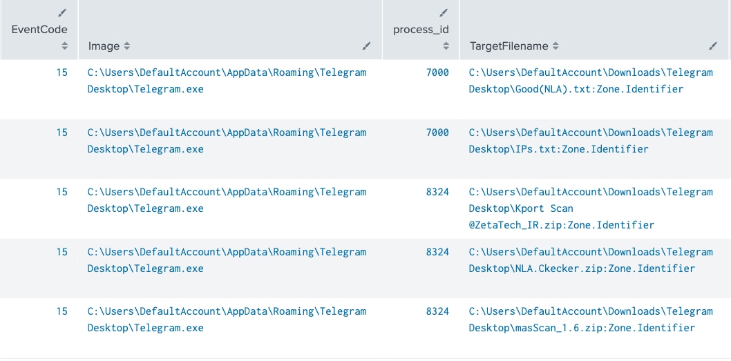Click process_id 8324 in the masScan_1.6.zip row
This screenshot has height=361, width=731.
[x=437, y=311]
